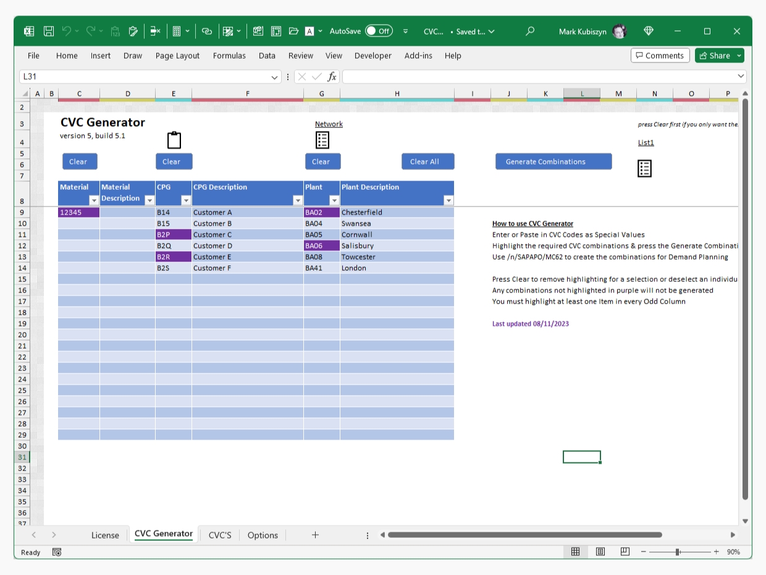This screenshot has height=575, width=766.
Task: Click the list icon under List1
Action: point(644,168)
